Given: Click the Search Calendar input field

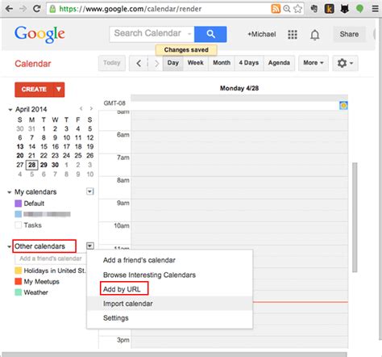Looking at the screenshot, I should pos(152,34).
